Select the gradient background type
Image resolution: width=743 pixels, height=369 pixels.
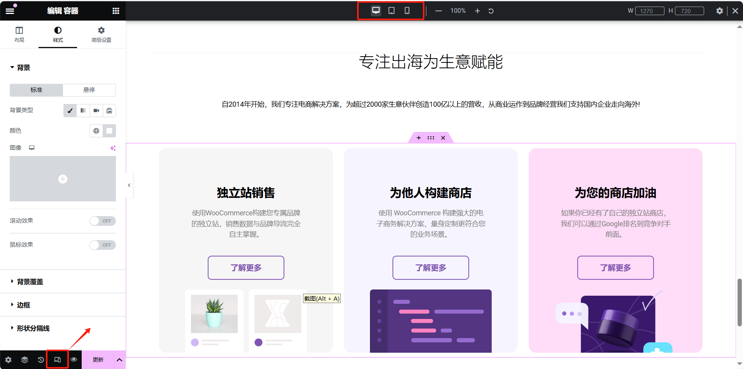tap(83, 111)
